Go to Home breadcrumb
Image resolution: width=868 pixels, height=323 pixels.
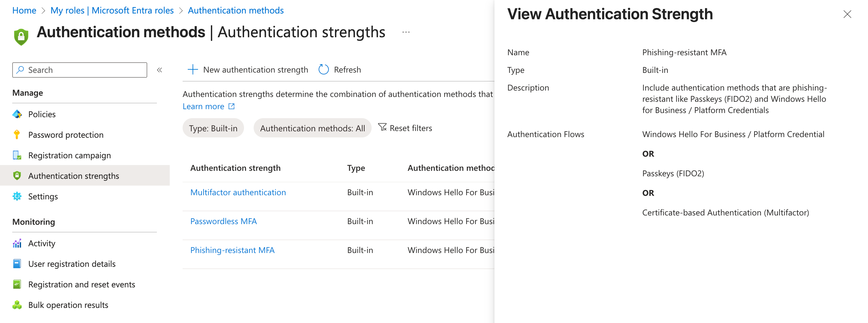[x=24, y=10]
